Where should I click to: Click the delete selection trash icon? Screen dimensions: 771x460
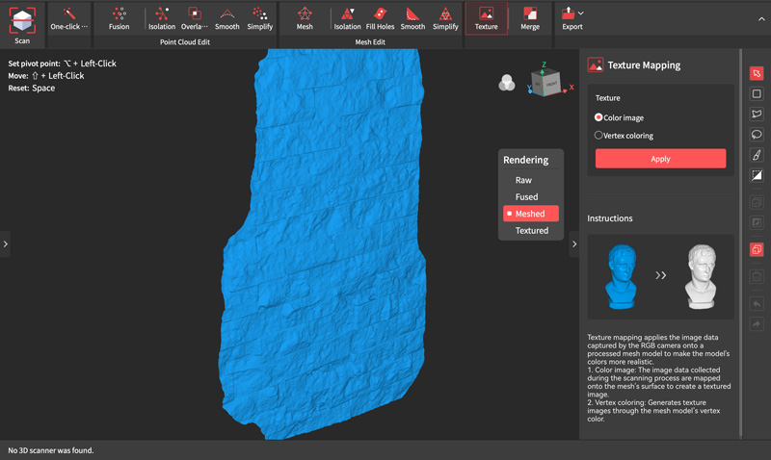tap(757, 276)
